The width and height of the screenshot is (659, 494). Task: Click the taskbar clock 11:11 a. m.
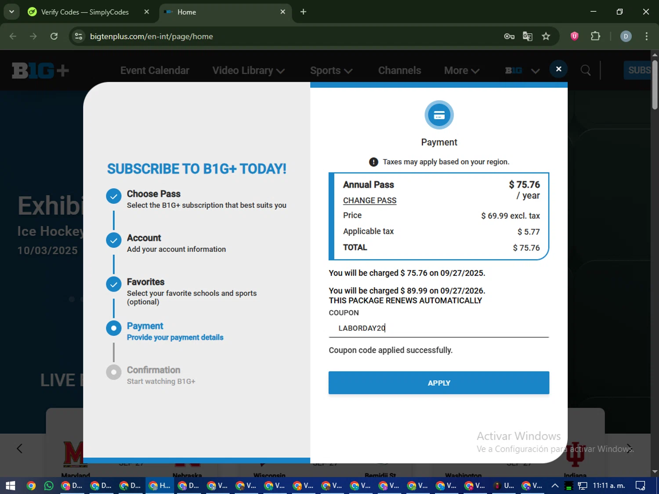608,486
